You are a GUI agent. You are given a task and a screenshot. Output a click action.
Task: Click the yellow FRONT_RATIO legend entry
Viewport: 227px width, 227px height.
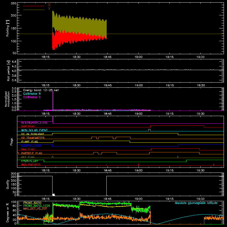(32, 203)
